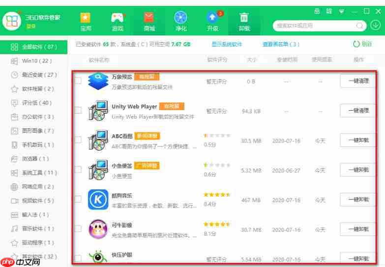
Task: Select 全部软件 (87) category
Action: pyautogui.click(x=33, y=47)
